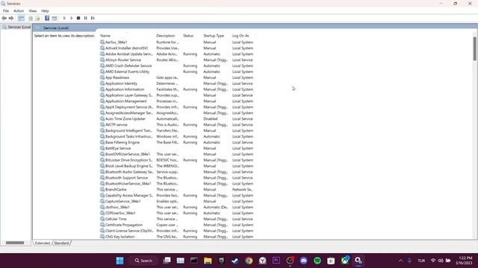Click the Refresh toolbar icon

coord(31,18)
